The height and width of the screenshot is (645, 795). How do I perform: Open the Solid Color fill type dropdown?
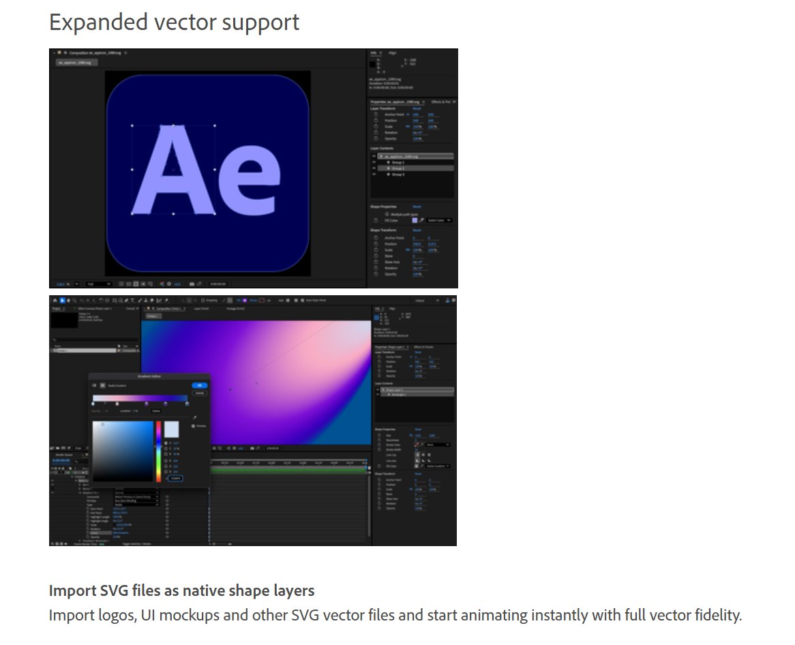[x=439, y=220]
